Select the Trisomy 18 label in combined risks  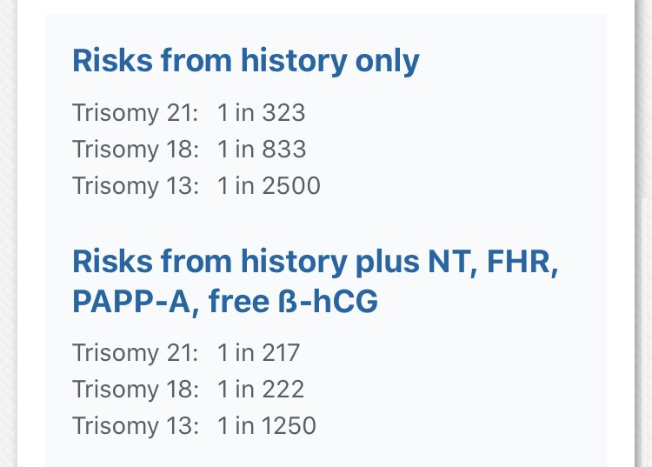136,390
